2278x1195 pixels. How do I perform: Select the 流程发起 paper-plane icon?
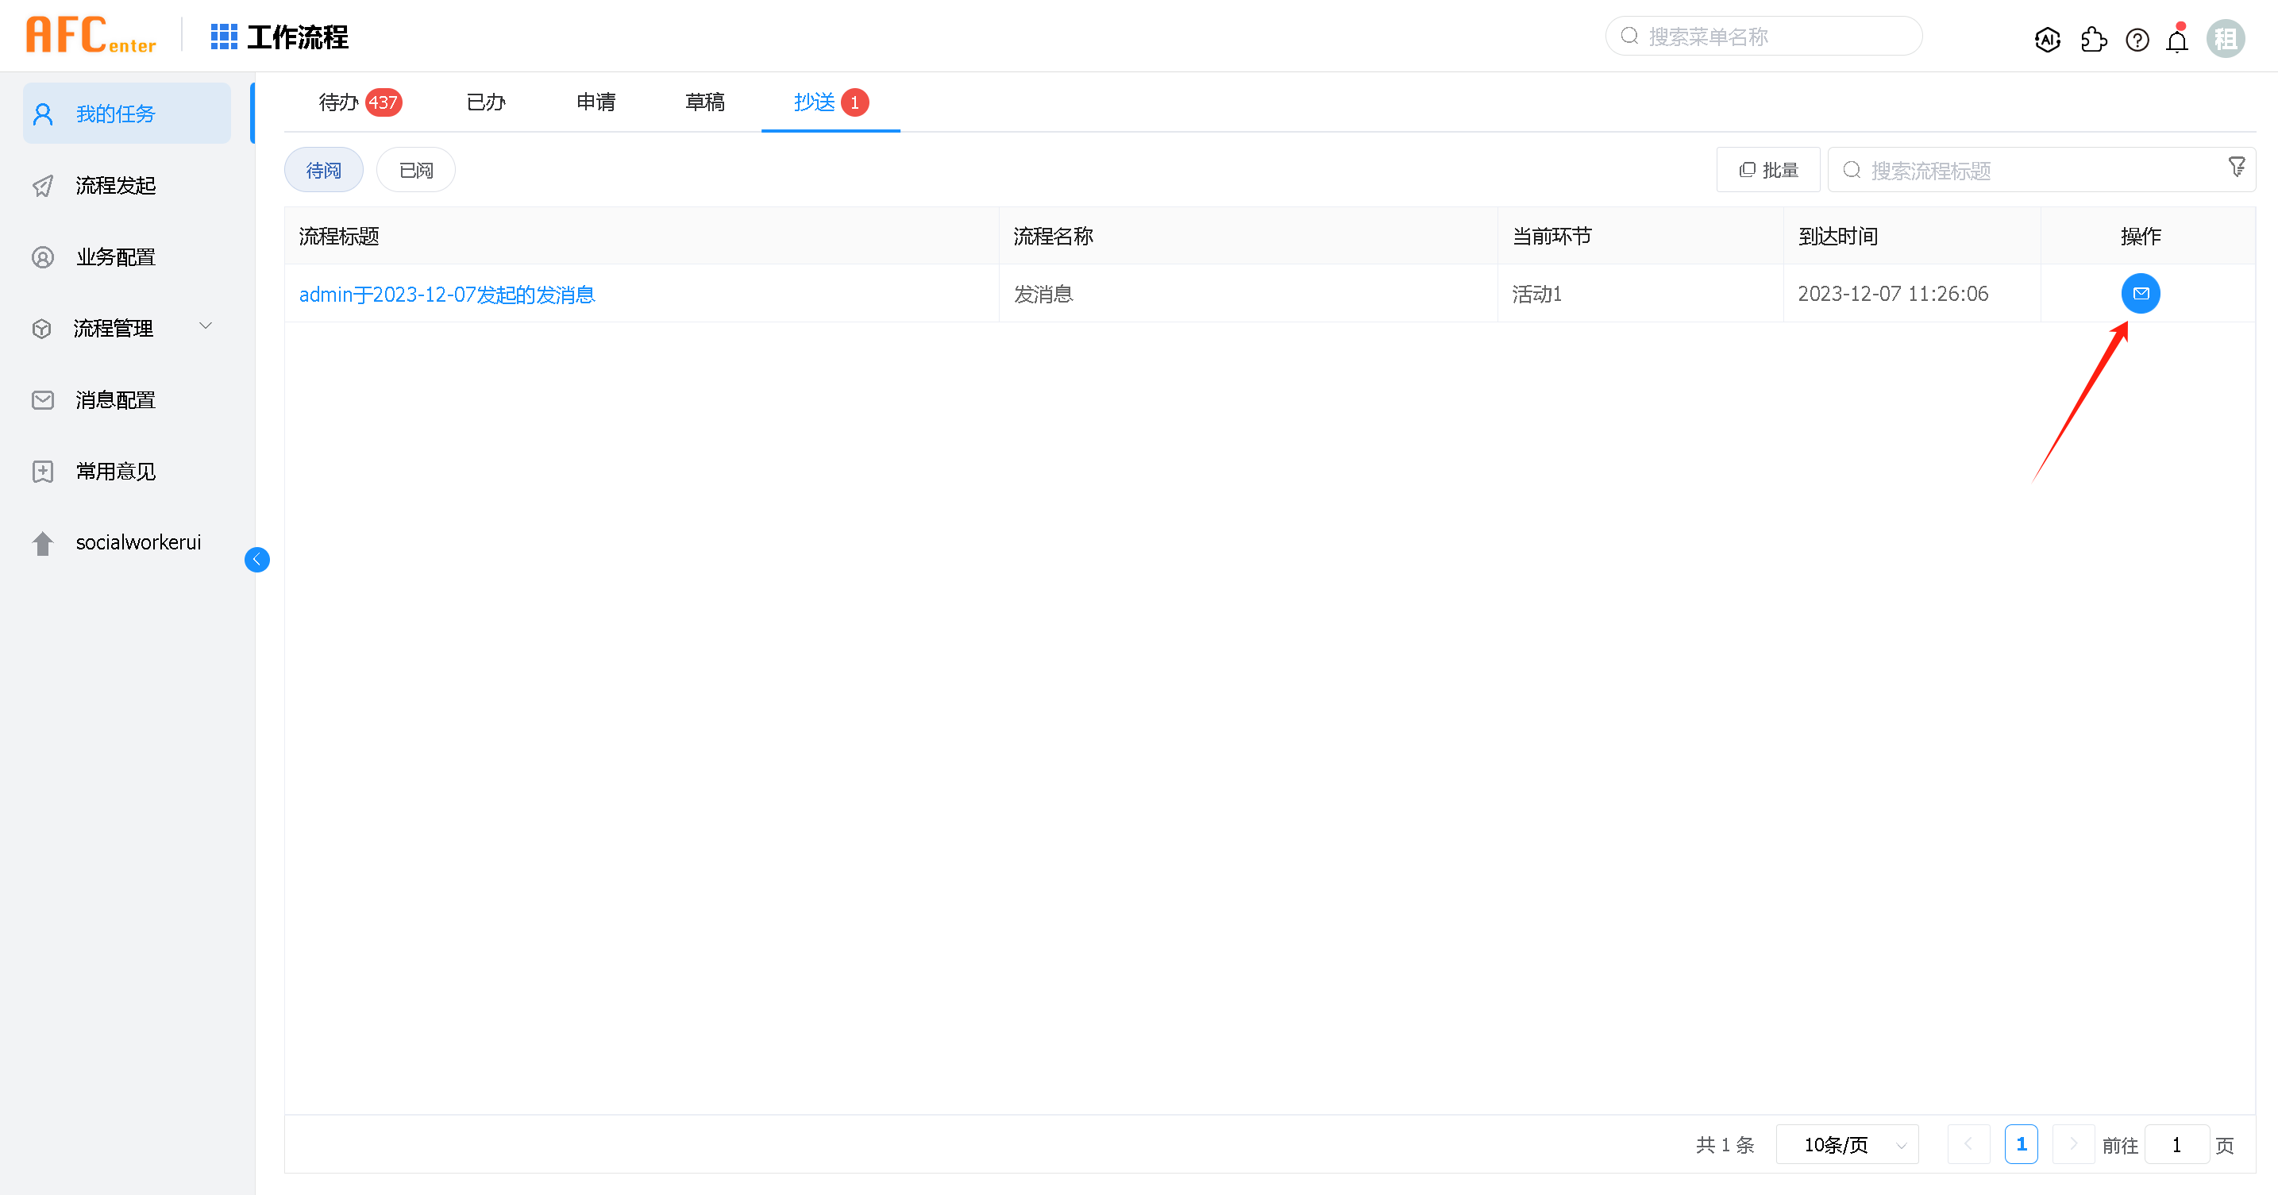[x=42, y=186]
